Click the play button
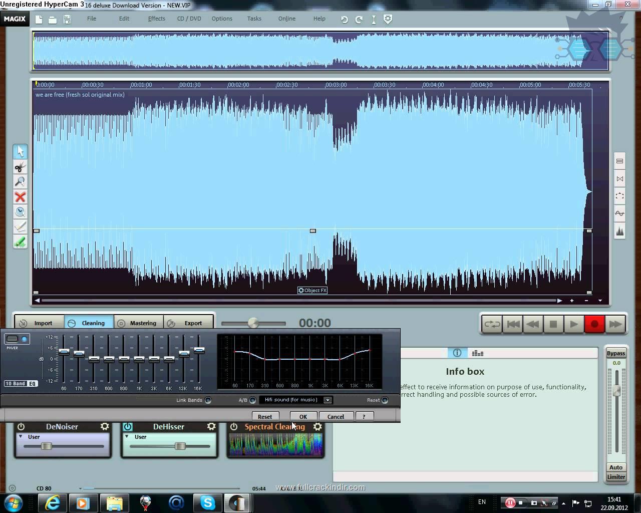This screenshot has height=513, width=641. coord(574,324)
